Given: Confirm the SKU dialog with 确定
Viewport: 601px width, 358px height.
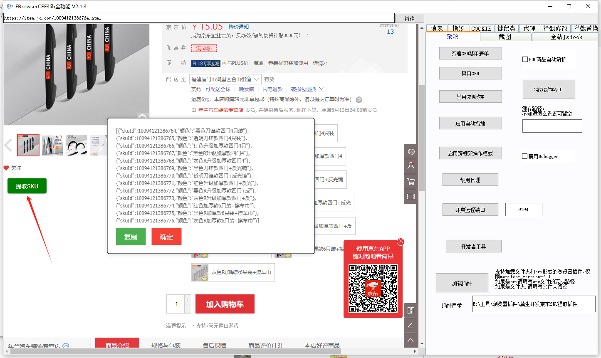Looking at the screenshot, I should (x=166, y=237).
